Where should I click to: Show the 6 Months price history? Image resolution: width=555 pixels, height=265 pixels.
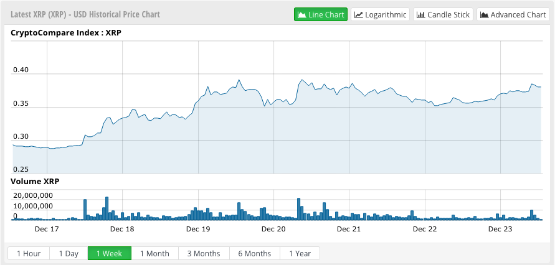255,253
